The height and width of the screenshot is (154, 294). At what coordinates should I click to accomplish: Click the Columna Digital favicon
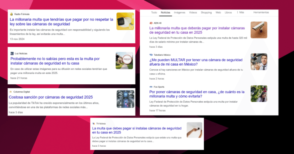(11, 92)
